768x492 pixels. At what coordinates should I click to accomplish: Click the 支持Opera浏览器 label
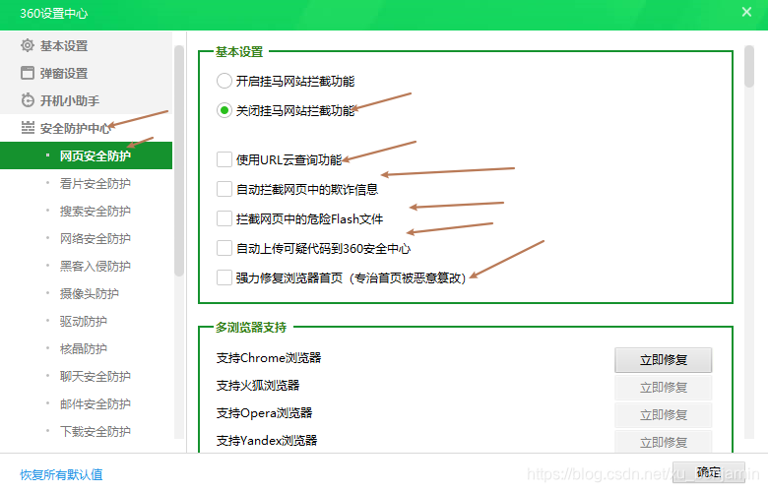tap(264, 412)
